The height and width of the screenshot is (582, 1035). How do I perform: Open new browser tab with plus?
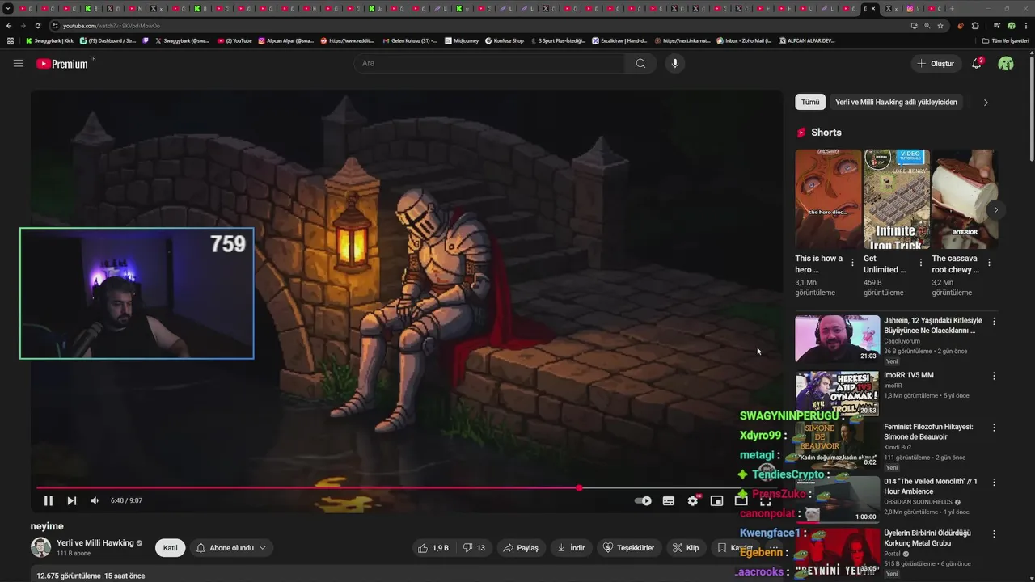click(952, 8)
